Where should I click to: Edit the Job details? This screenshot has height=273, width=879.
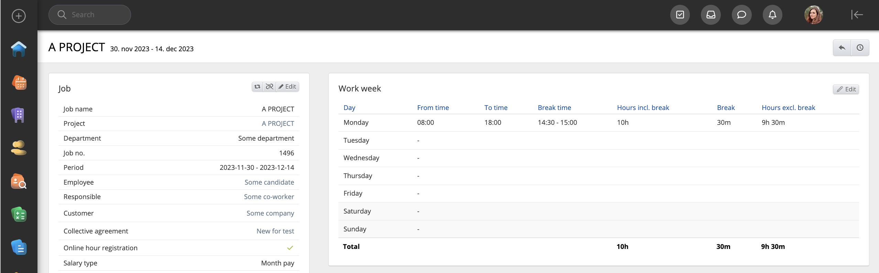[x=287, y=87]
